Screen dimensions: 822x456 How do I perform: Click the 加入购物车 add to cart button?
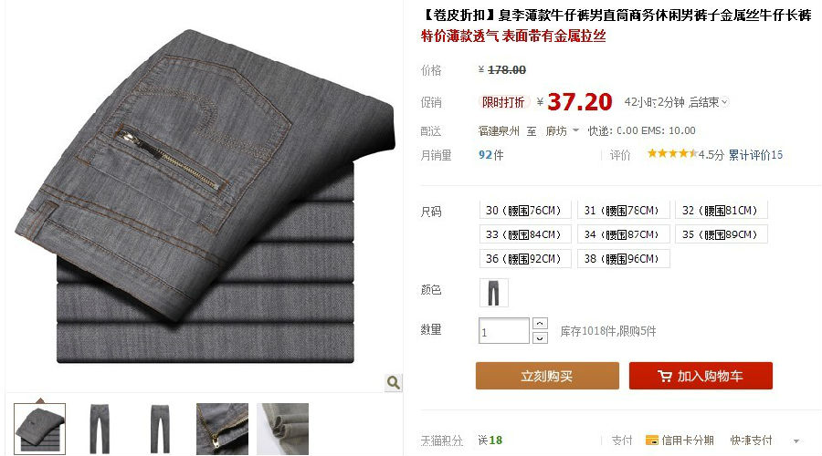tap(701, 376)
